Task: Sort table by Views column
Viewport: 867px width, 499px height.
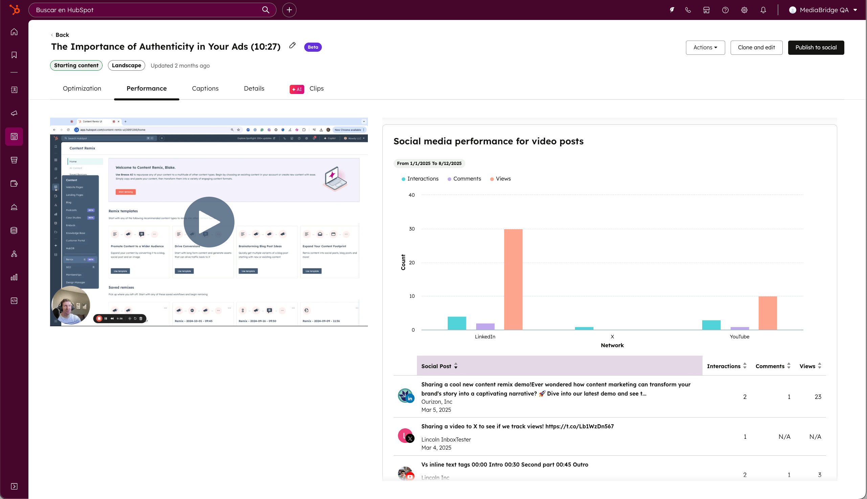Action: 810,366
